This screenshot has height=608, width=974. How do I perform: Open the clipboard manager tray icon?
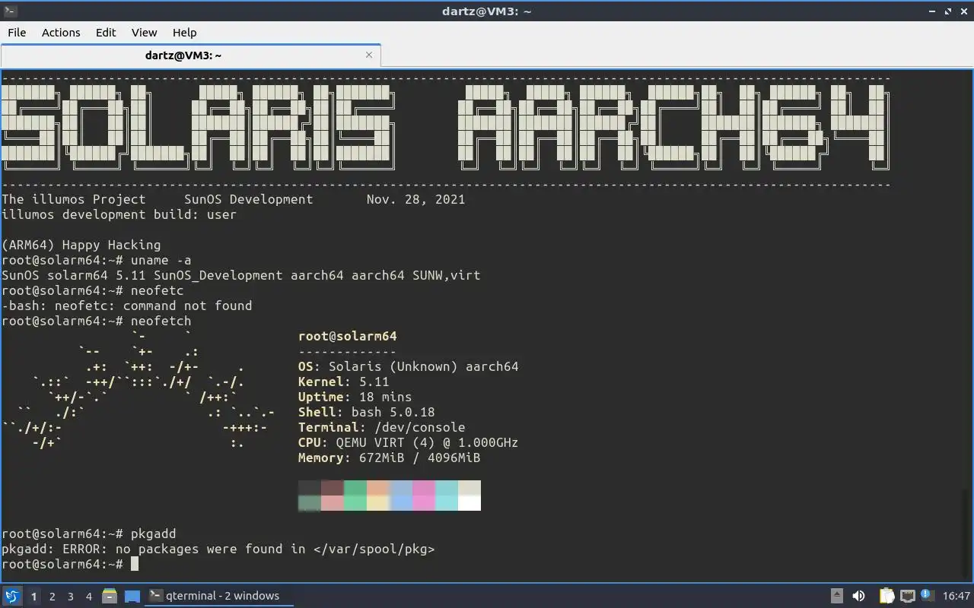(x=886, y=596)
